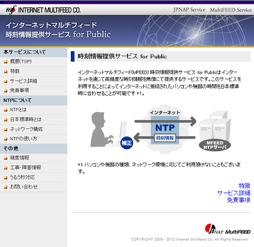Click the bullet icon beside うるう秒対応
The height and width of the screenshot is (247, 254).
[6, 177]
